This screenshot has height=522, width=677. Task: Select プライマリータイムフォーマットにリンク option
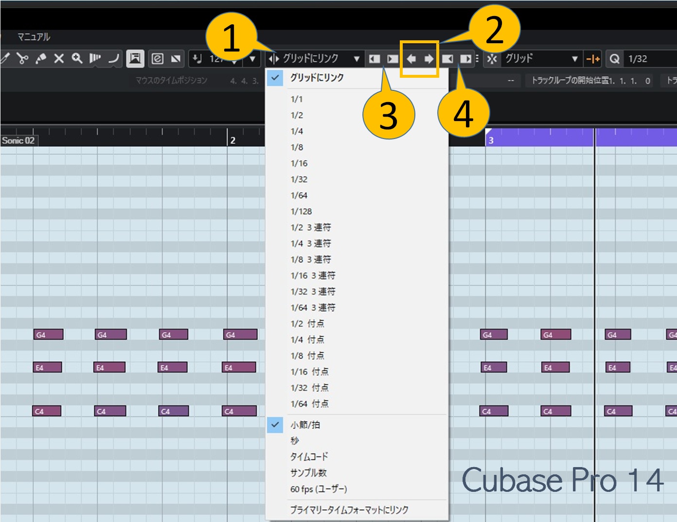click(349, 510)
